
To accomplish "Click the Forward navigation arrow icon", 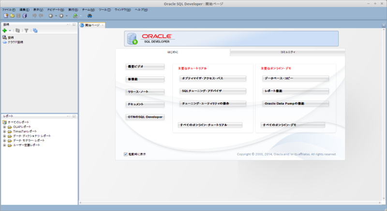I will (61, 16).
